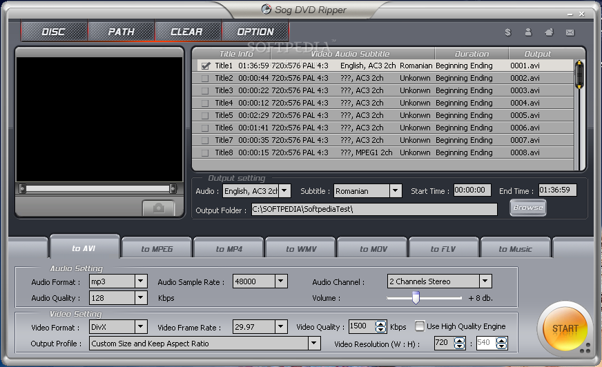Click the 0008.avi output cell
The width and height of the screenshot is (602, 367).
point(525,152)
